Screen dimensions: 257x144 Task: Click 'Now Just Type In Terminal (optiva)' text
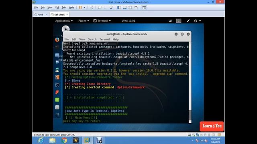click(x=96, y=111)
